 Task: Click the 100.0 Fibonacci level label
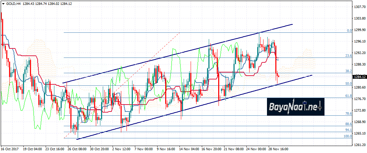(347, 136)
